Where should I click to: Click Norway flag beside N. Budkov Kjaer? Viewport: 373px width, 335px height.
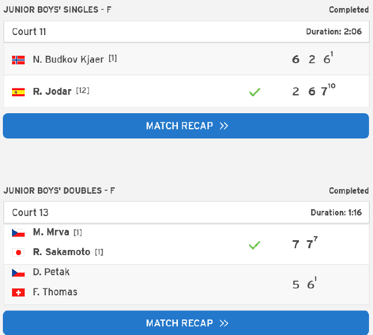click(x=18, y=59)
